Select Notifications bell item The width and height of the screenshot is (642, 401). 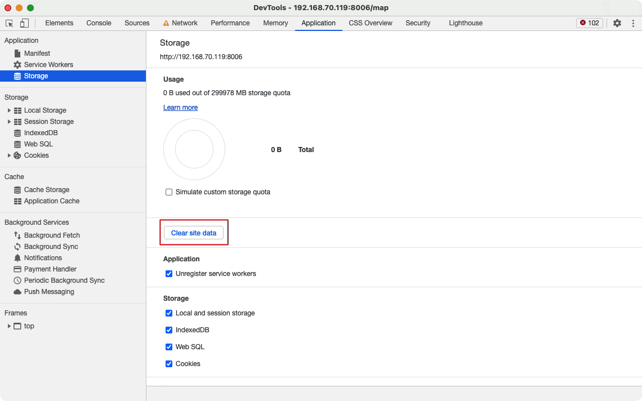tap(38, 257)
